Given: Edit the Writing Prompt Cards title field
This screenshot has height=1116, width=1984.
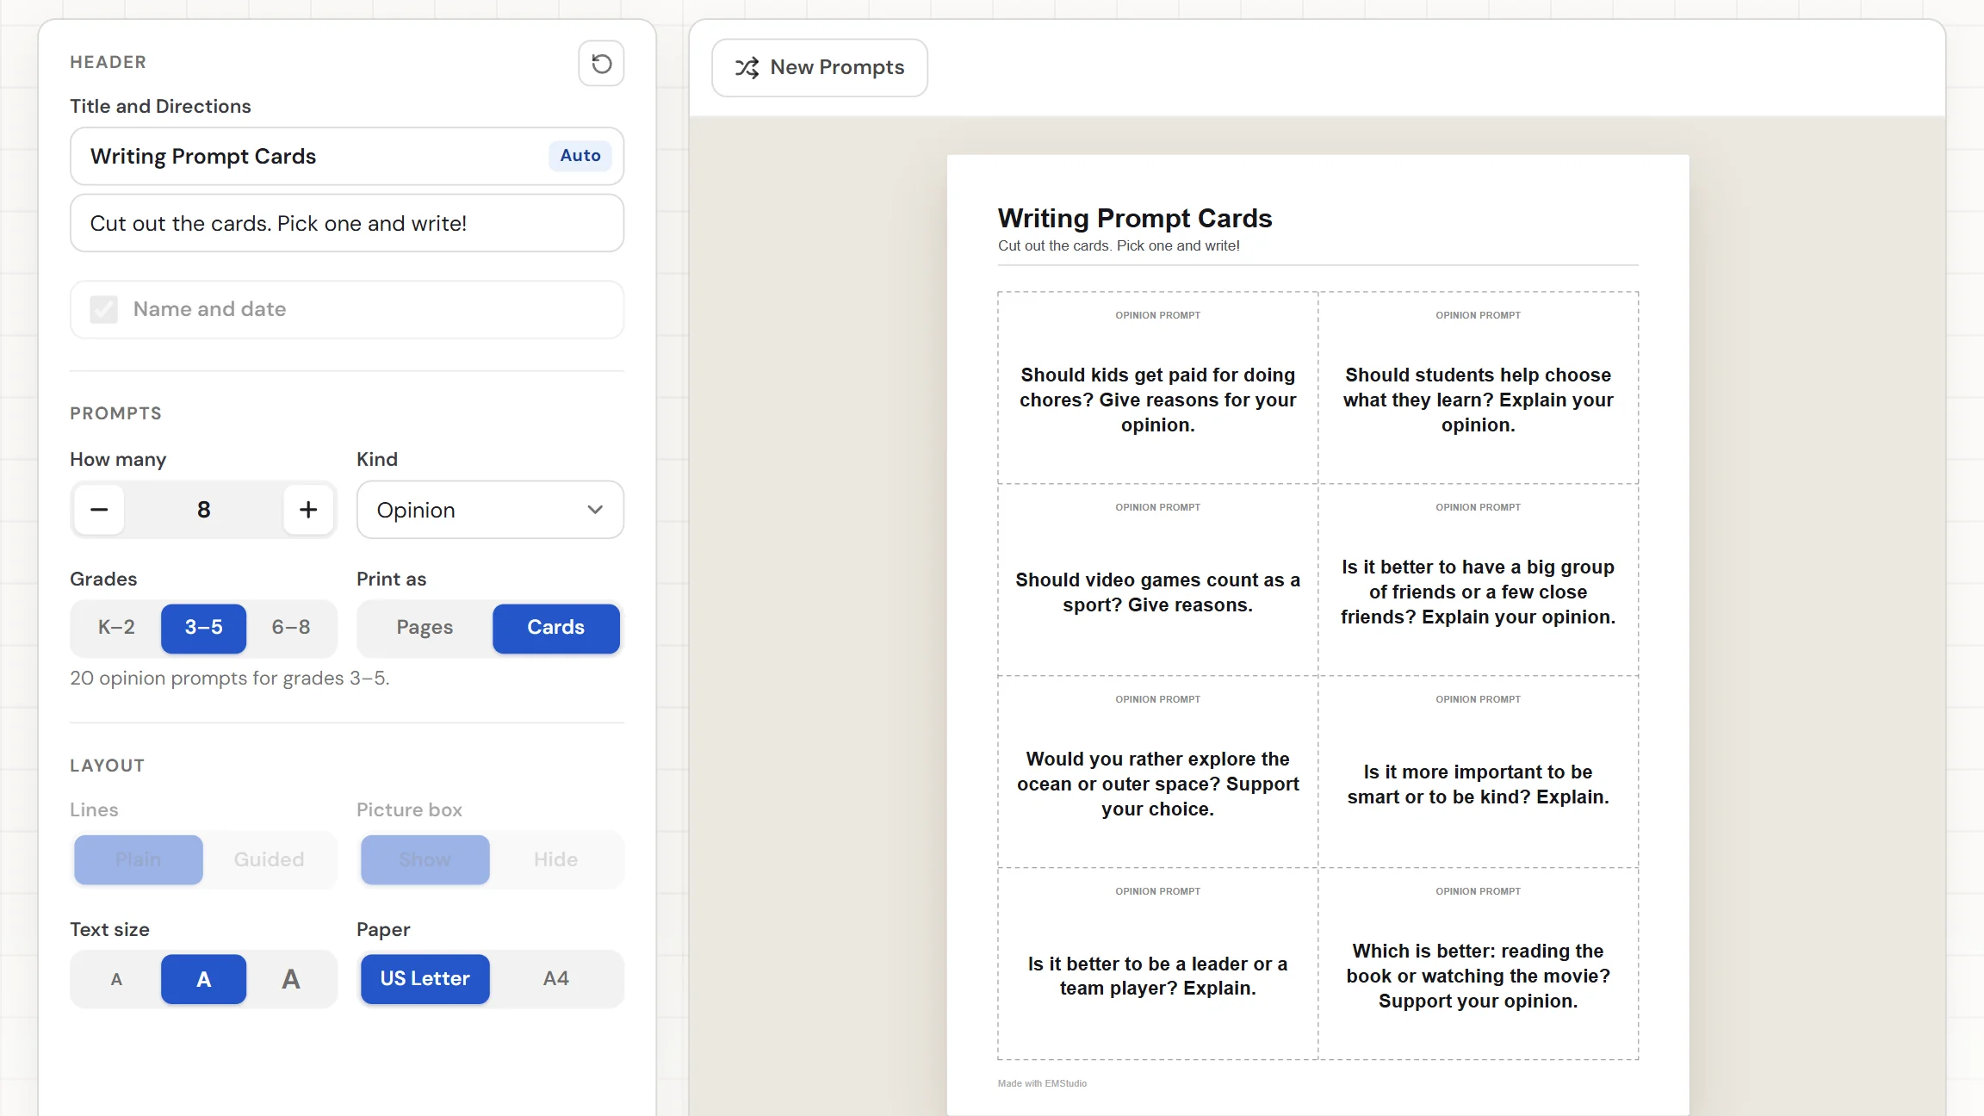Looking at the screenshot, I should tap(347, 156).
